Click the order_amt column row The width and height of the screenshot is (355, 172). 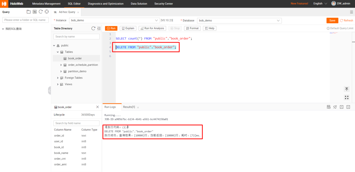tap(76, 164)
